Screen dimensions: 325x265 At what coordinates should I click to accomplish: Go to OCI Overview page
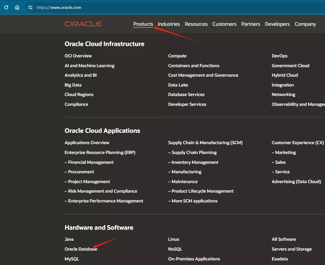pyautogui.click(x=78, y=56)
